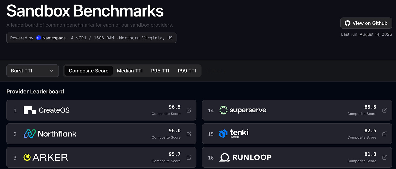Open external link icon for tenki
396x169 pixels.
tap(385, 134)
